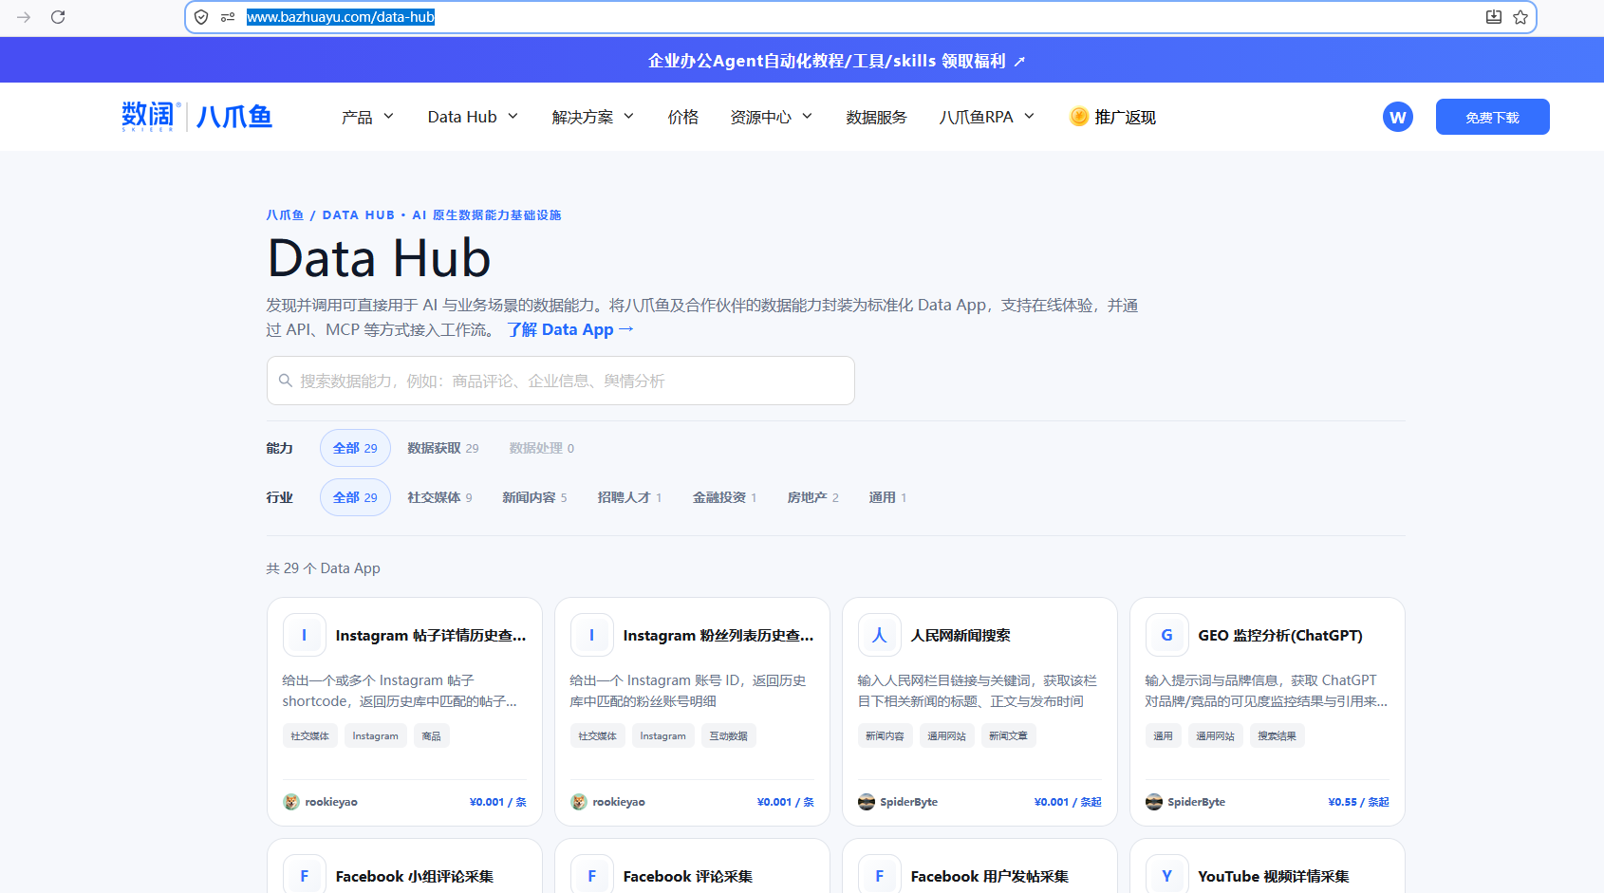
Task: Open YouTube 视频详情采集 card title
Action: tap(1273, 876)
